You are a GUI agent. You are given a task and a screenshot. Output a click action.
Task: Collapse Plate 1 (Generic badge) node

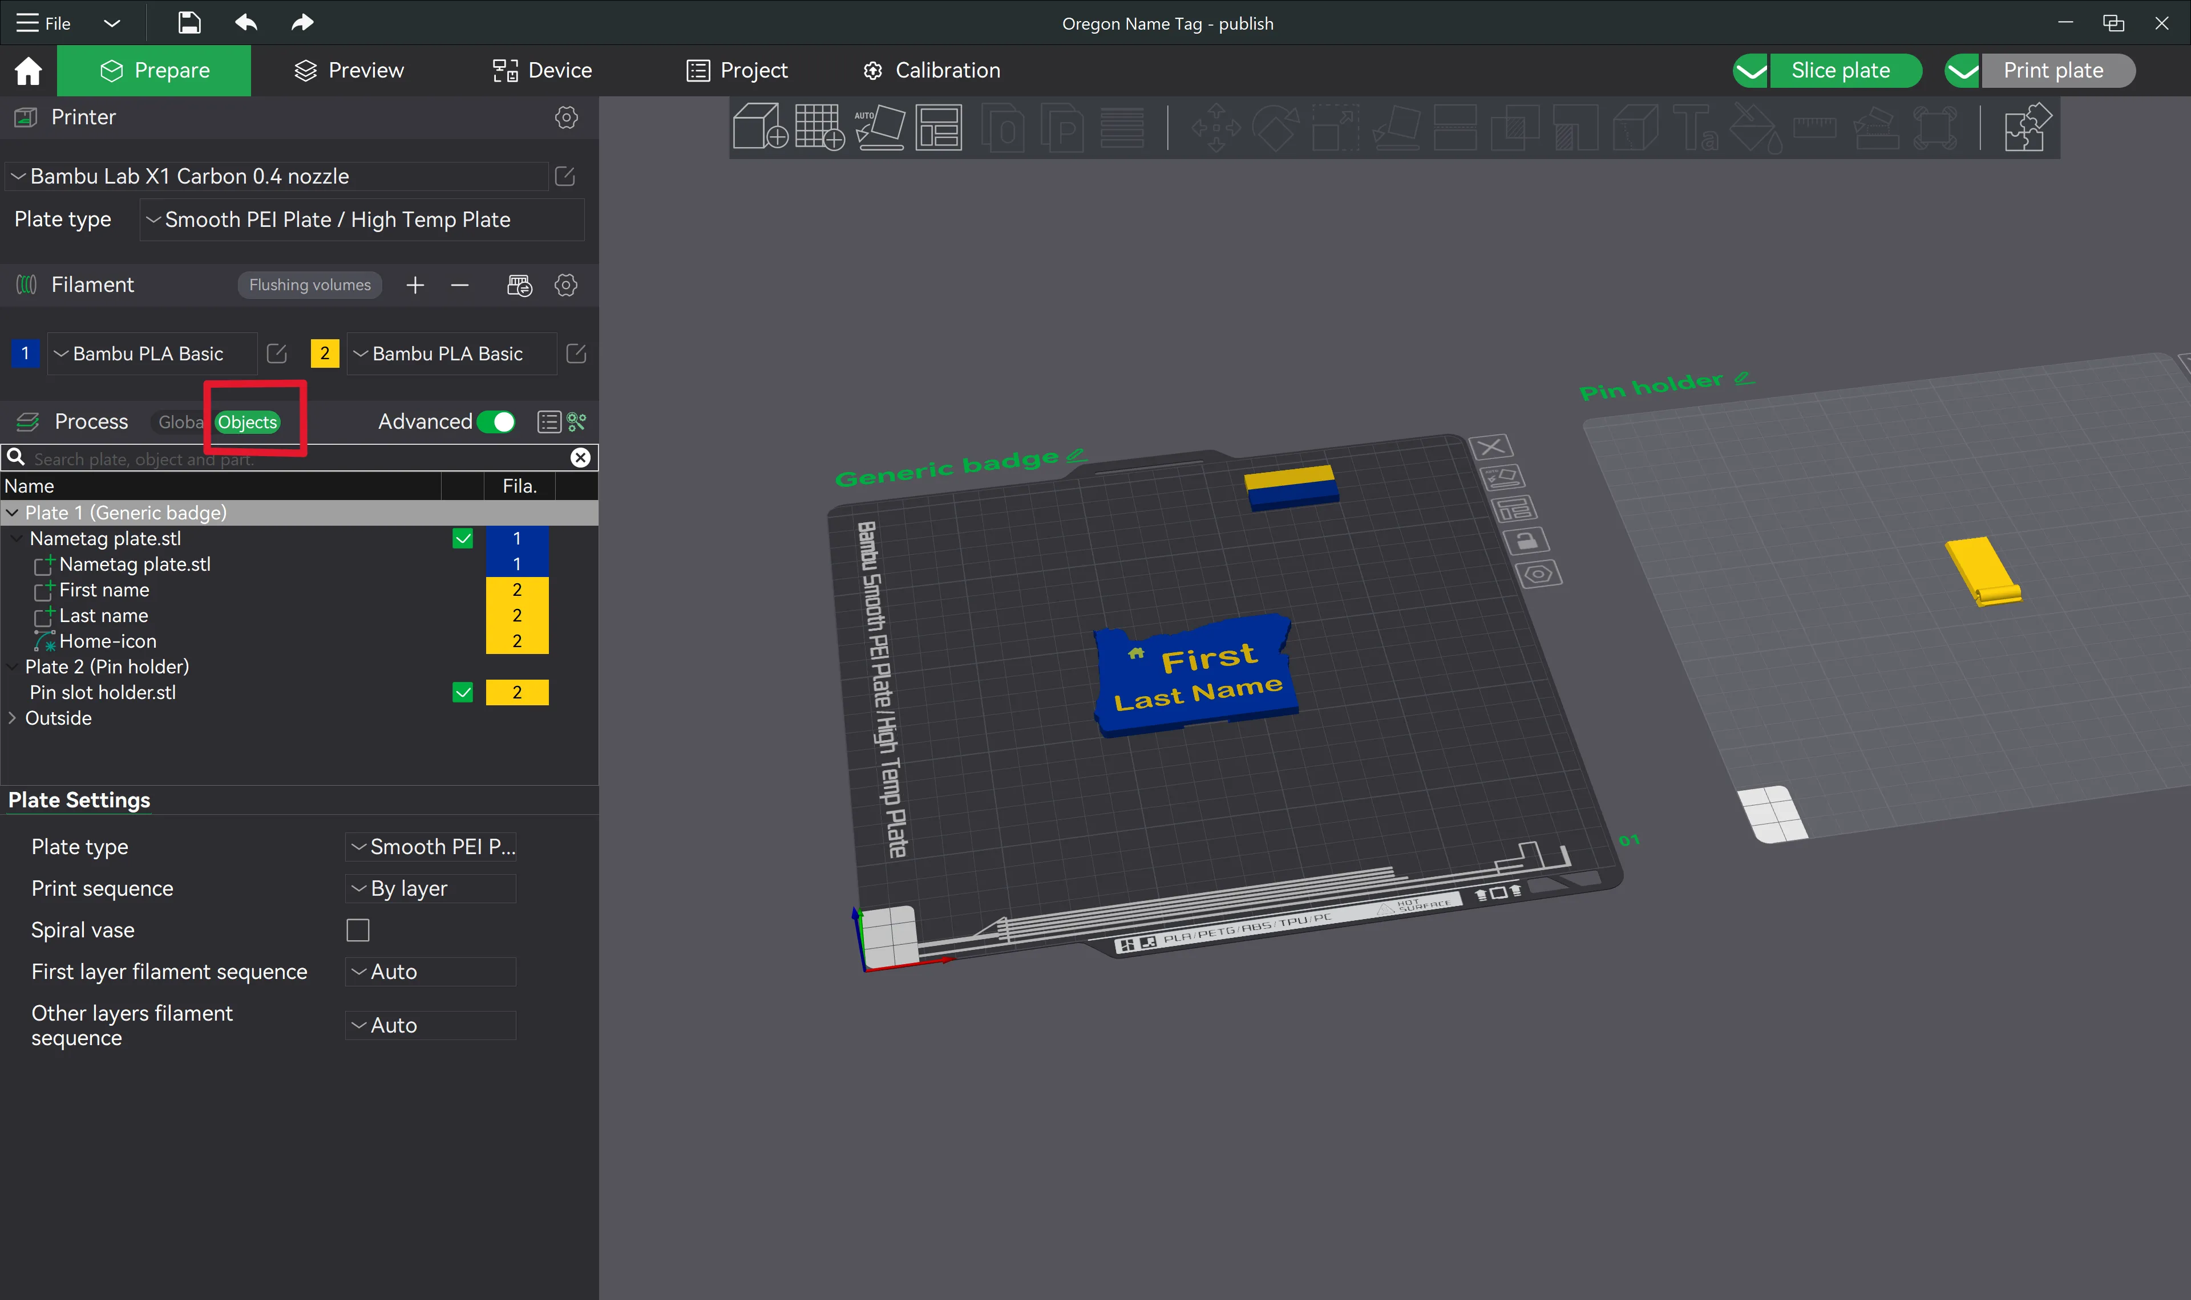[13, 513]
